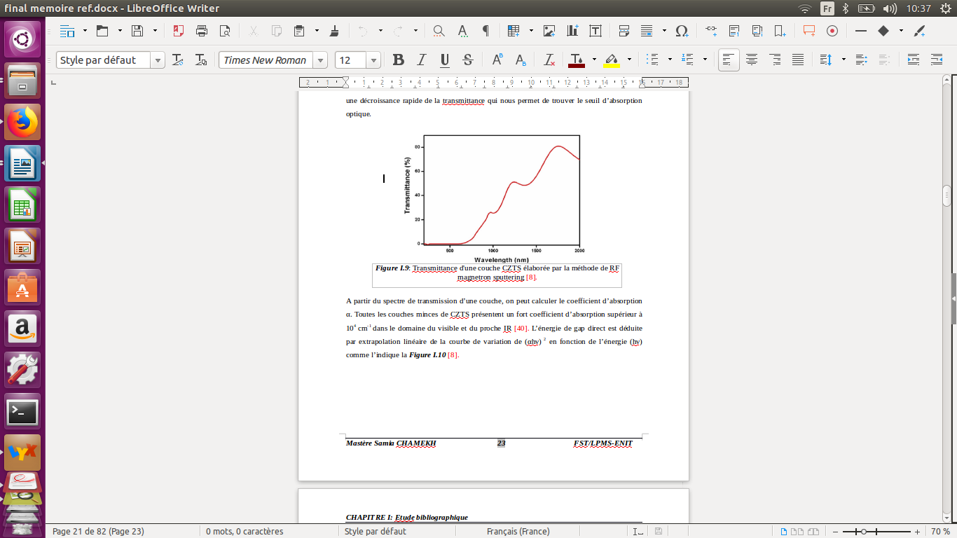Click the zoom slider handle
The width and height of the screenshot is (957, 538).
tap(864, 532)
